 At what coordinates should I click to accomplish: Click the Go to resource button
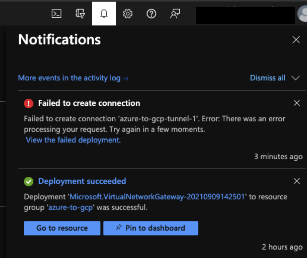click(62, 228)
